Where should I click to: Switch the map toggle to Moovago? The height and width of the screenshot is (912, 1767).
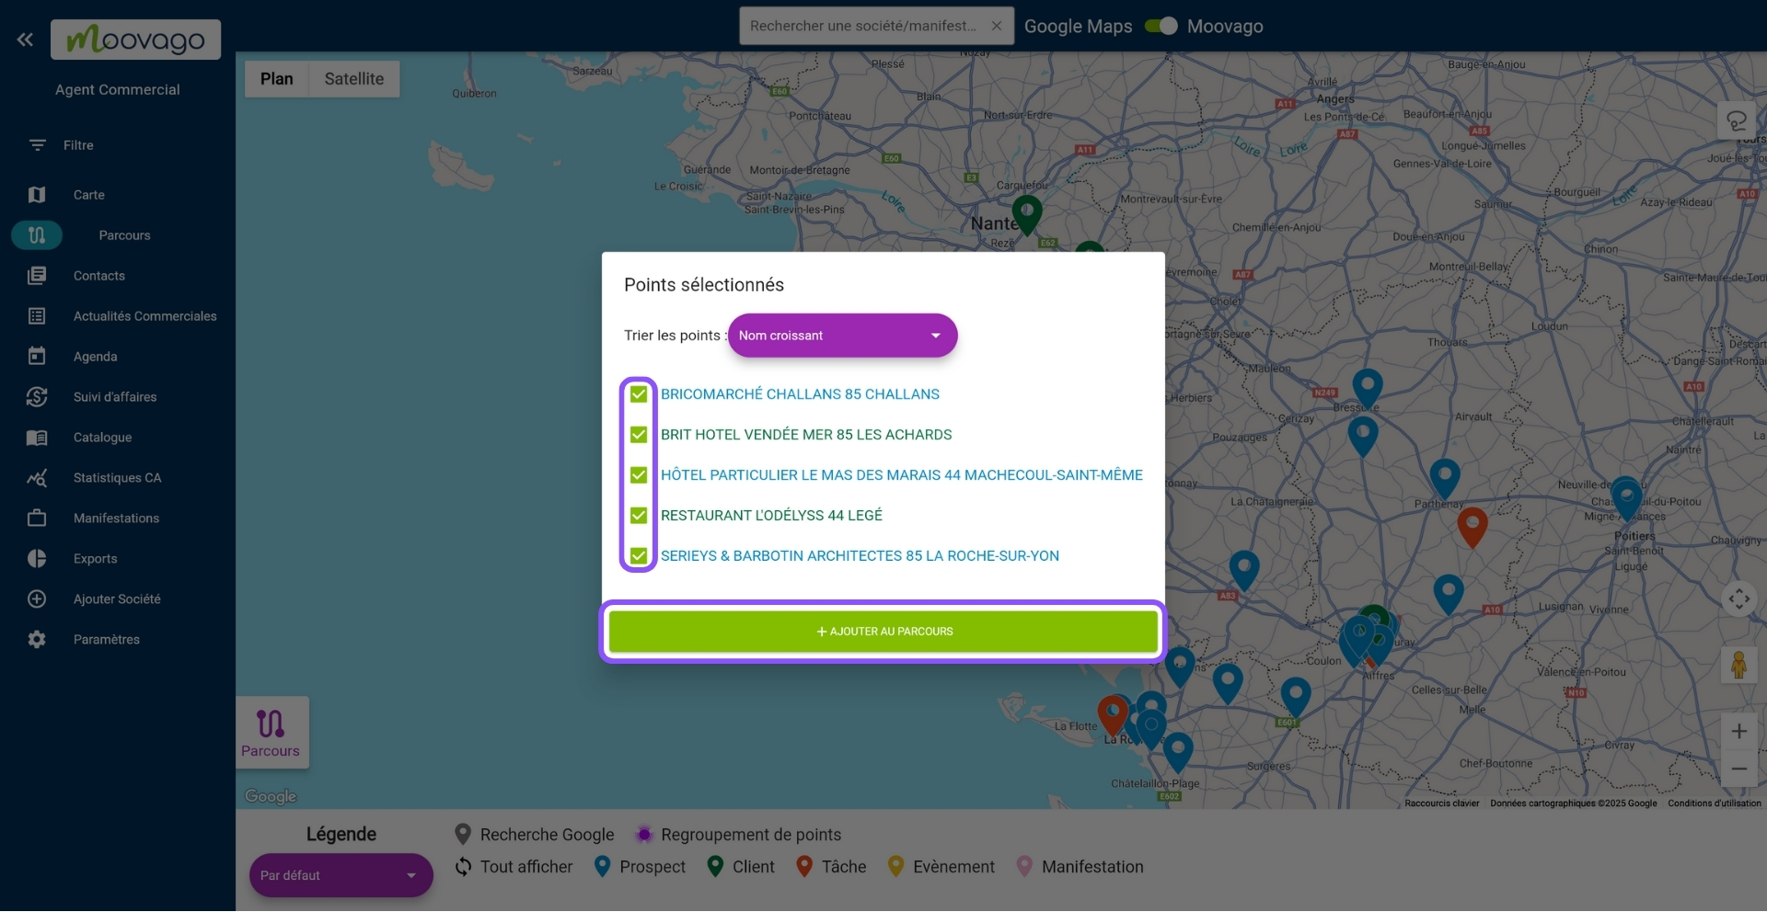(x=1161, y=26)
